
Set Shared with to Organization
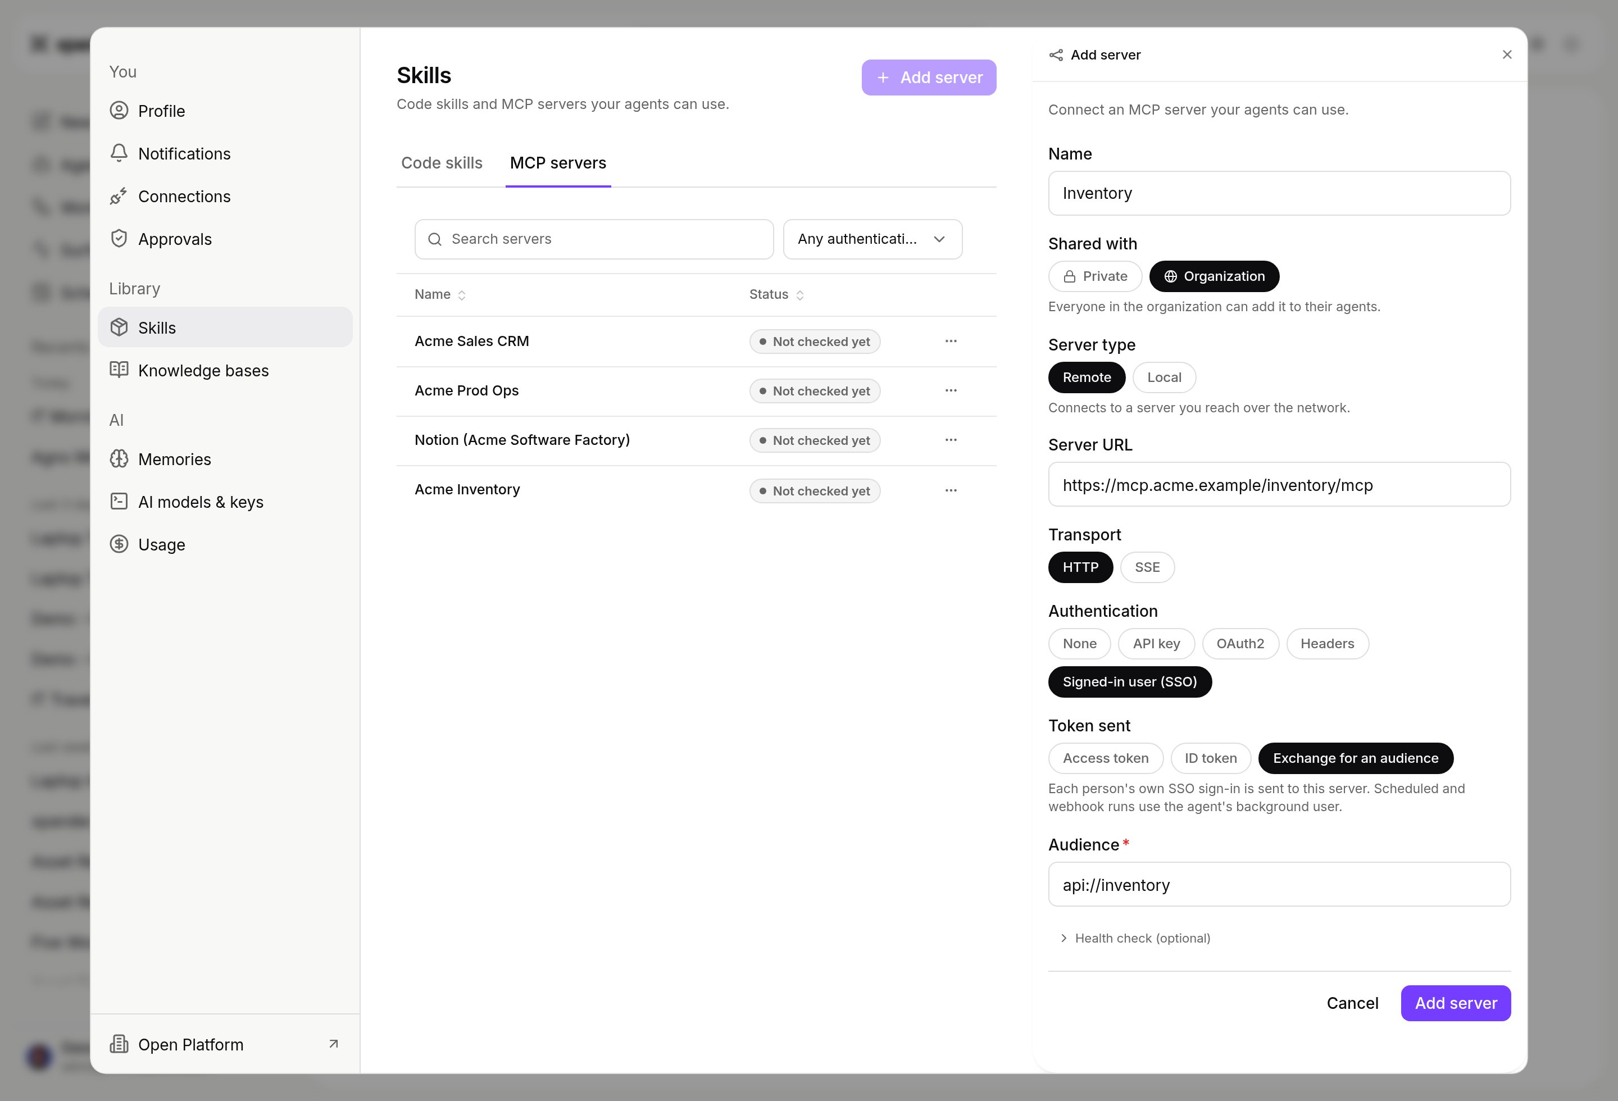point(1214,276)
